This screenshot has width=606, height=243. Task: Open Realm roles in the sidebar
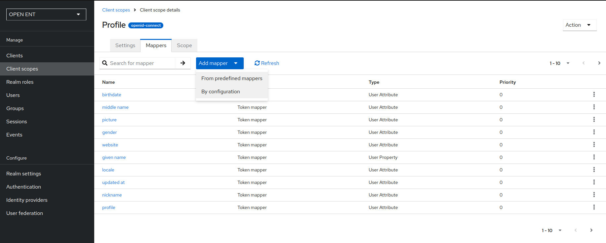pyautogui.click(x=47, y=82)
